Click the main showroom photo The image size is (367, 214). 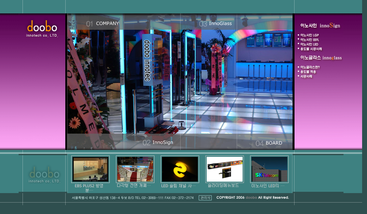[x=180, y=81]
